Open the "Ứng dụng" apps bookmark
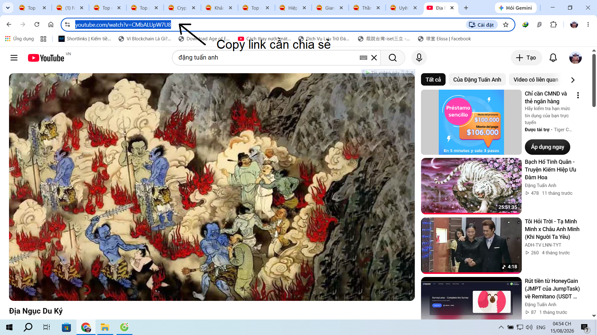Viewport: 597px width, 335px height. tap(20, 39)
